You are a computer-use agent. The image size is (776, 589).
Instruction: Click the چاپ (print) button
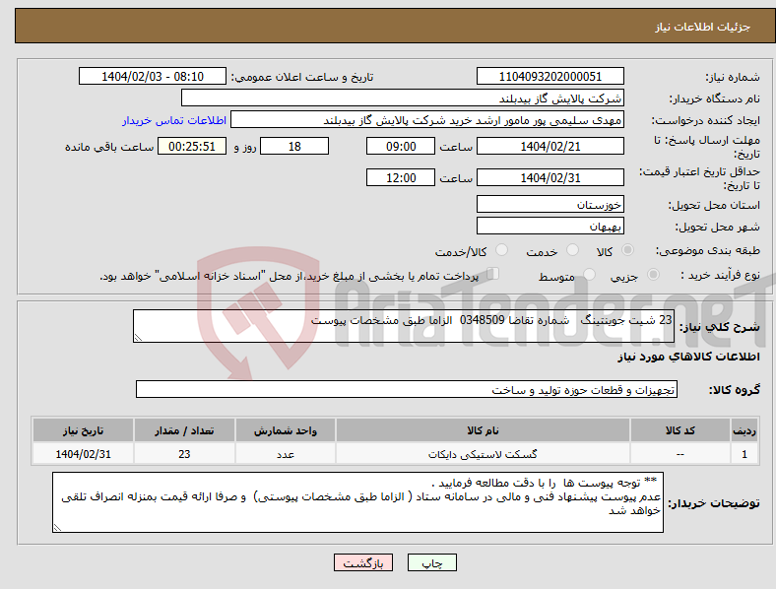pos(431,562)
